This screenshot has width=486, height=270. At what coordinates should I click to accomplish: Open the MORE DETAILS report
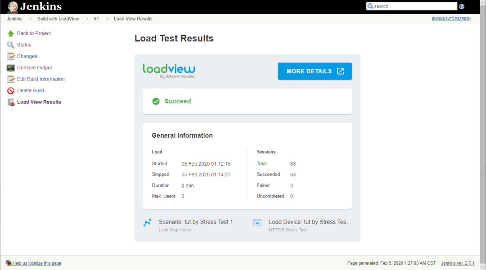(x=315, y=71)
